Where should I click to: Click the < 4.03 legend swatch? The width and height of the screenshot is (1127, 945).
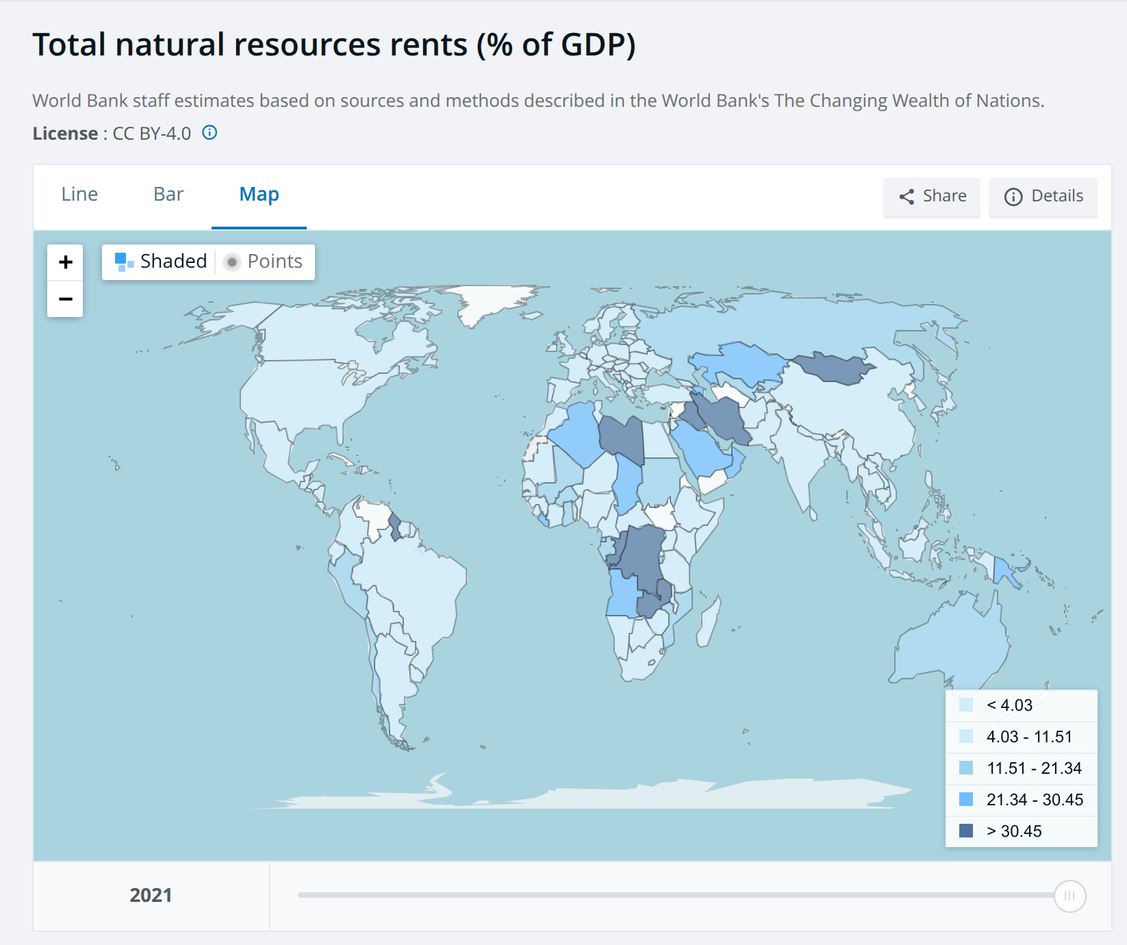[966, 705]
